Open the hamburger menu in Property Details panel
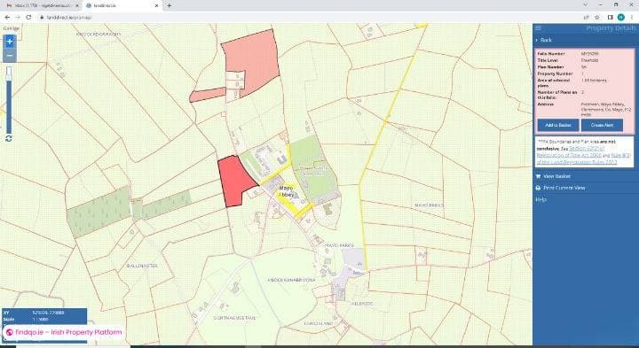Screen dimensions: 639x348 coord(539,28)
